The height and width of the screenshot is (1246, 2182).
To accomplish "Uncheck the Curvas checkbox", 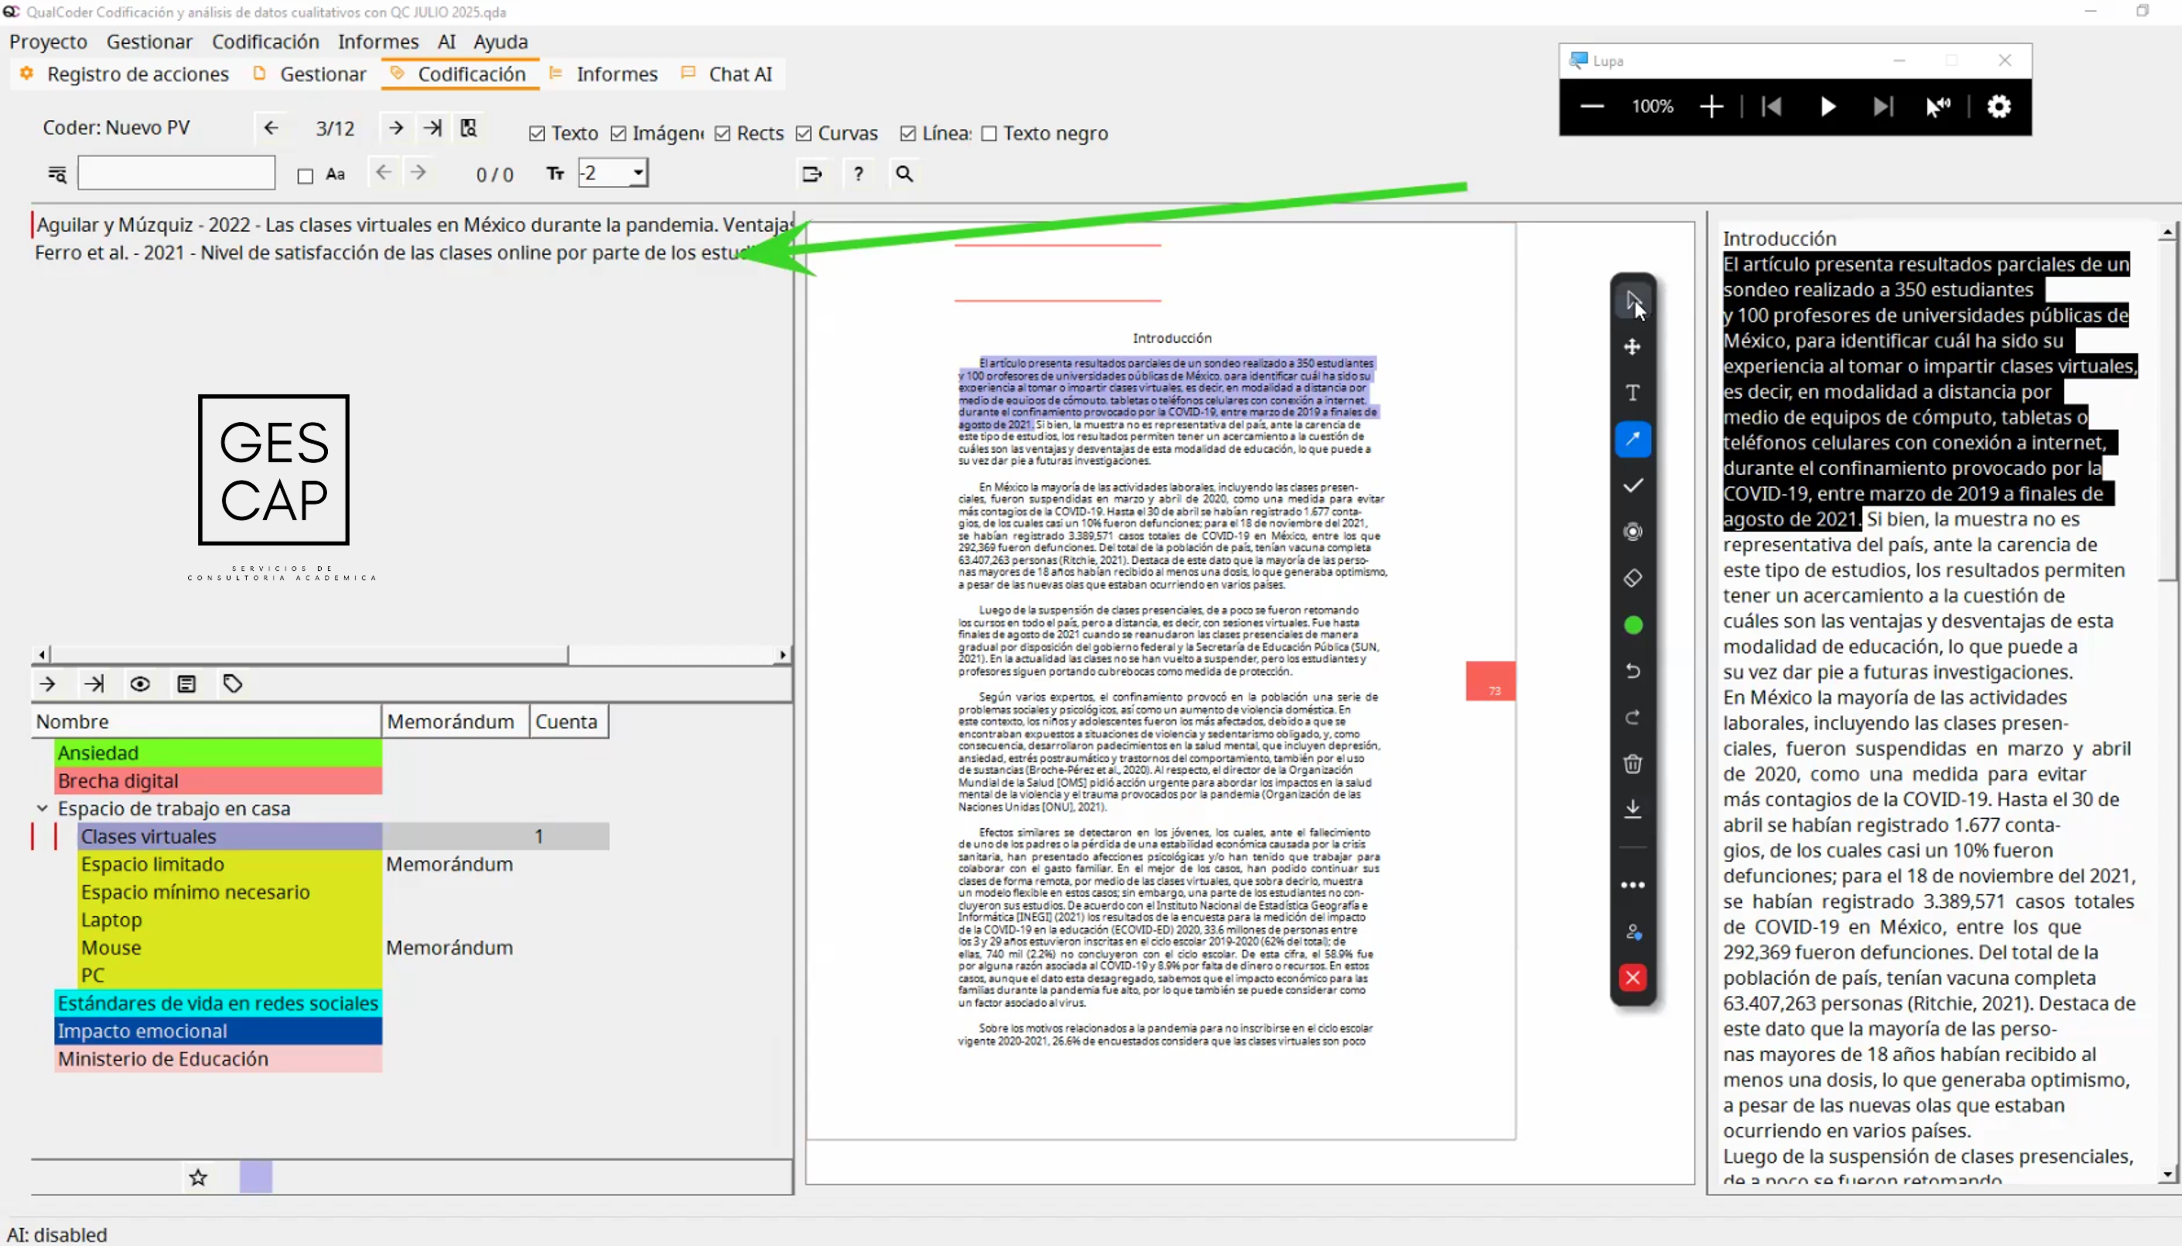I will [804, 133].
